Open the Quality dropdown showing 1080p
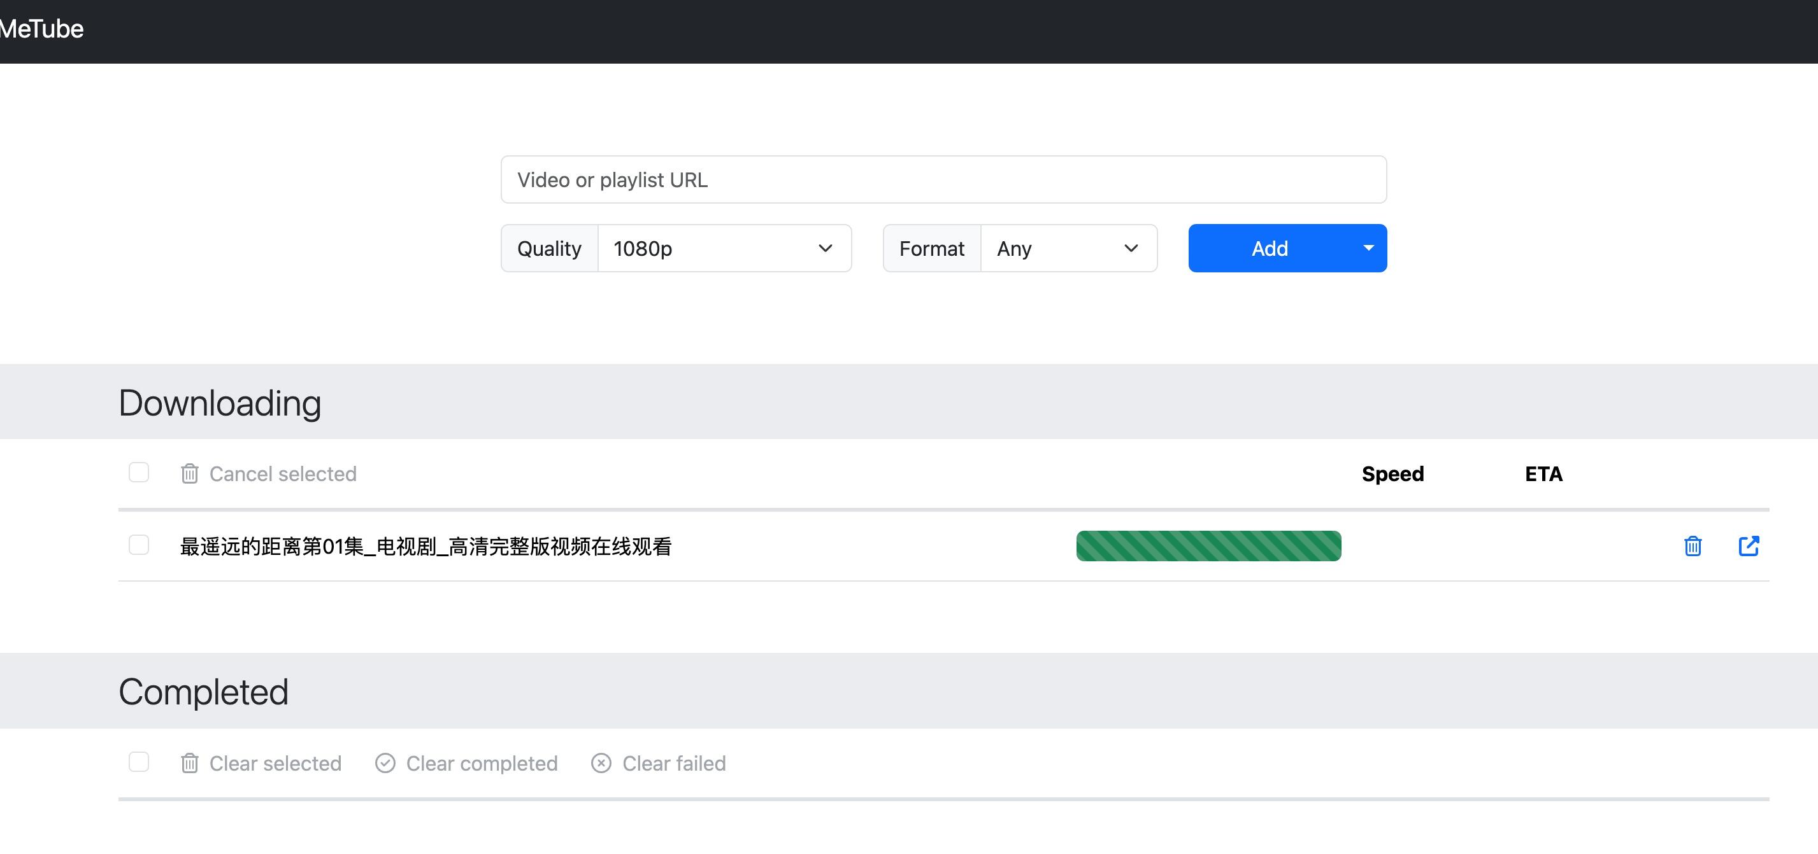The image size is (1818, 854). pos(724,248)
